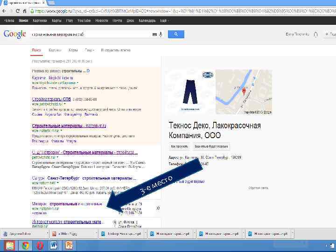
Task: Open Opera from the taskbar
Action: coord(40,246)
